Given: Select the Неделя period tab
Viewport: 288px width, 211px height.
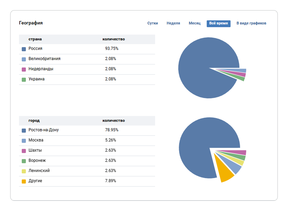Looking at the screenshot, I should [x=173, y=23].
